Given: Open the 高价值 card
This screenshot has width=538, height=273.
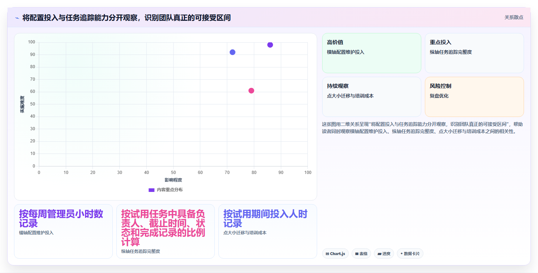Looking at the screenshot, I should pyautogui.click(x=371, y=53).
